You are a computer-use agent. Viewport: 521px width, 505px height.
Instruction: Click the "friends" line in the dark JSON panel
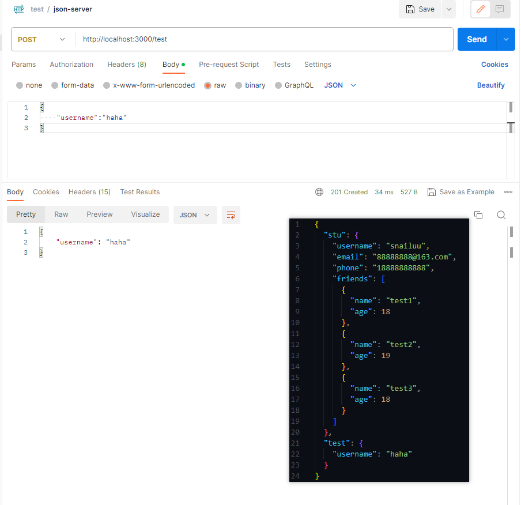click(x=359, y=279)
